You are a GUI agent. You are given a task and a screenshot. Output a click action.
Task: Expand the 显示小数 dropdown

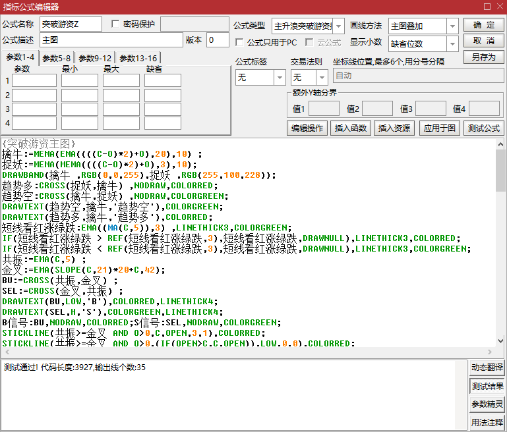coord(452,44)
